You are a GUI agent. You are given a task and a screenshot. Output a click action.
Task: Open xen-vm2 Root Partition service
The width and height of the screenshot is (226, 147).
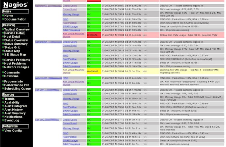[x=70, y=137]
